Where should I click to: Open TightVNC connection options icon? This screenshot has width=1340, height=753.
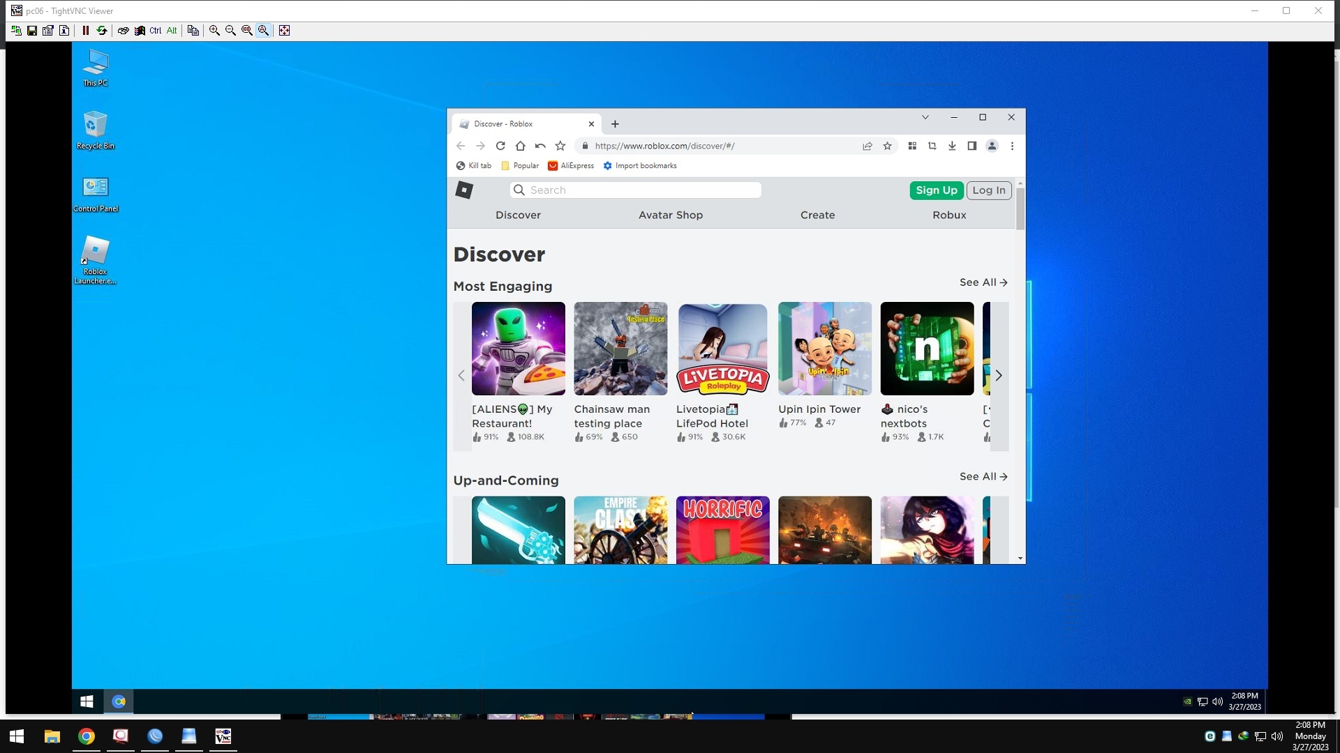[x=48, y=30]
